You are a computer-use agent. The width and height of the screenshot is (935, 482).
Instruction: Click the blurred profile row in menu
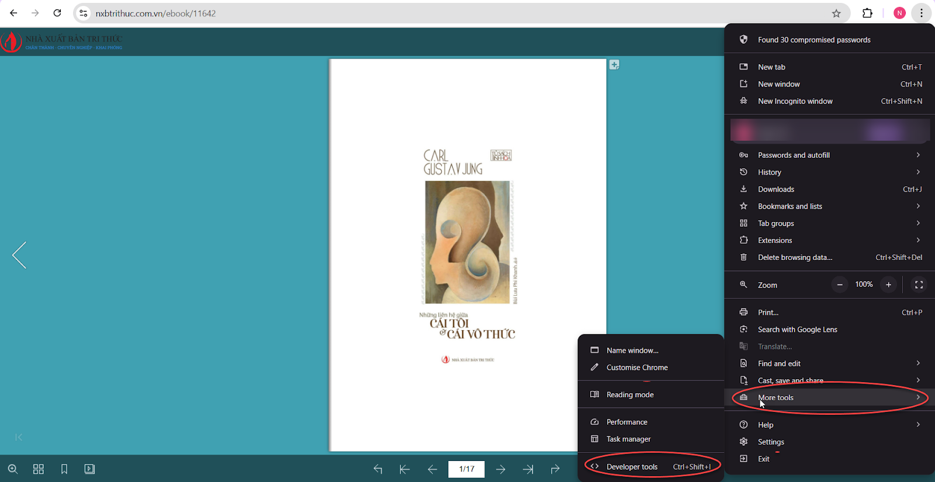(830, 131)
